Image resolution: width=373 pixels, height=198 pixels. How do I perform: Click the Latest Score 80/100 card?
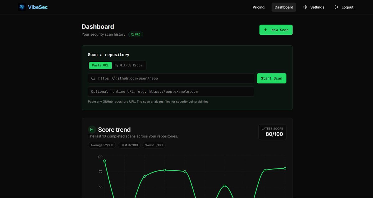(273, 132)
